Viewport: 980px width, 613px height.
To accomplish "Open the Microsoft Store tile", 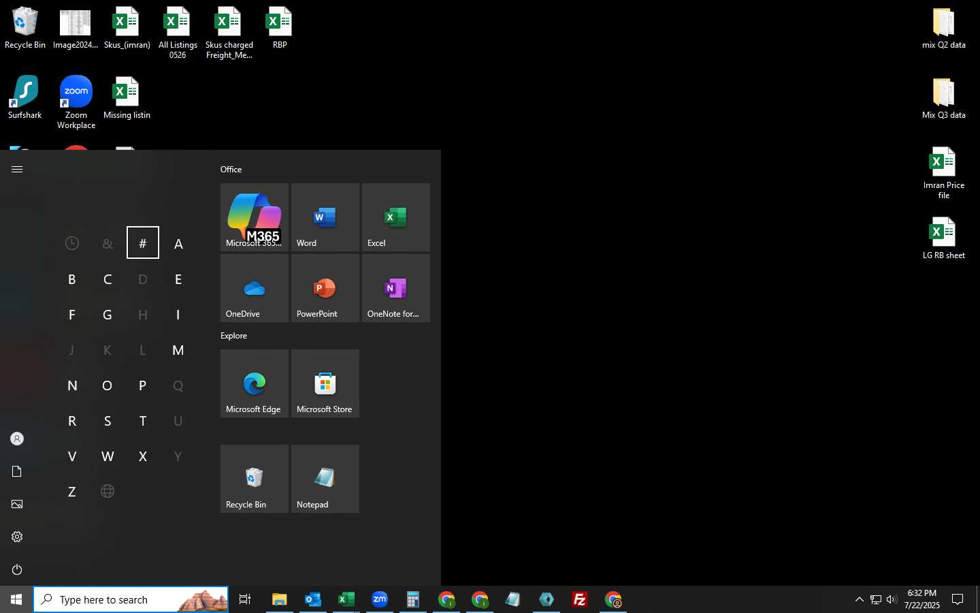I will pos(325,383).
